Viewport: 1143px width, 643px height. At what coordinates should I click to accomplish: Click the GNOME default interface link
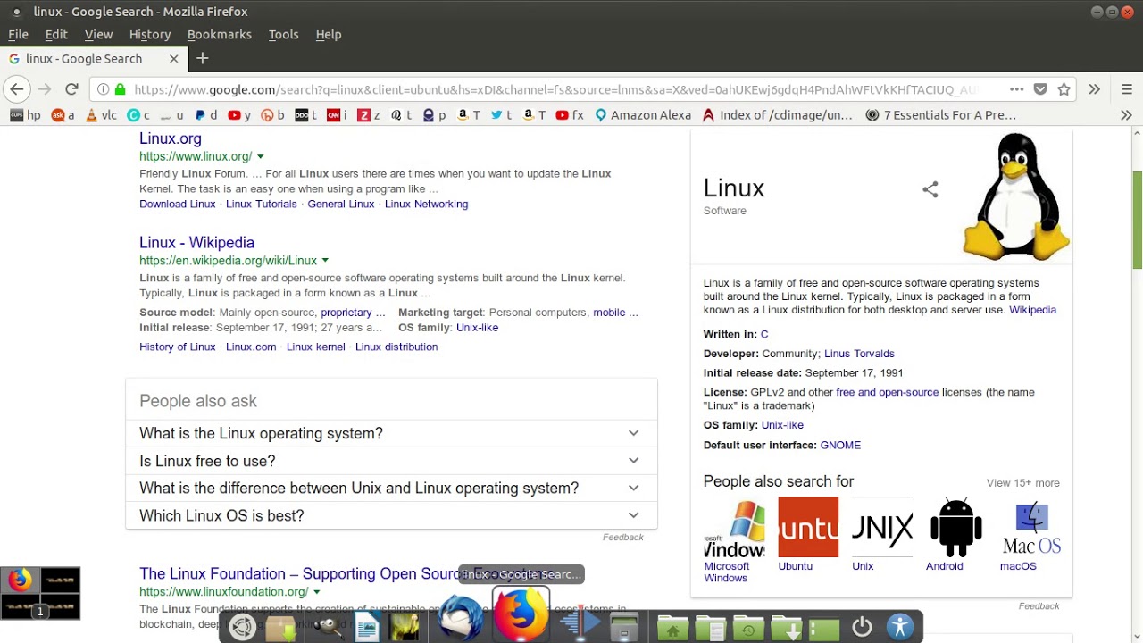pos(840,445)
